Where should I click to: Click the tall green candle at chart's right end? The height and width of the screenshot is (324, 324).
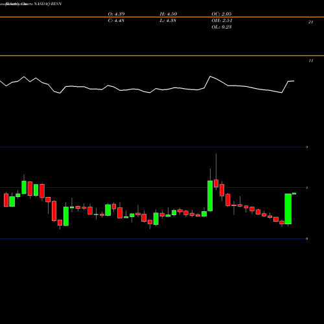click(x=288, y=209)
